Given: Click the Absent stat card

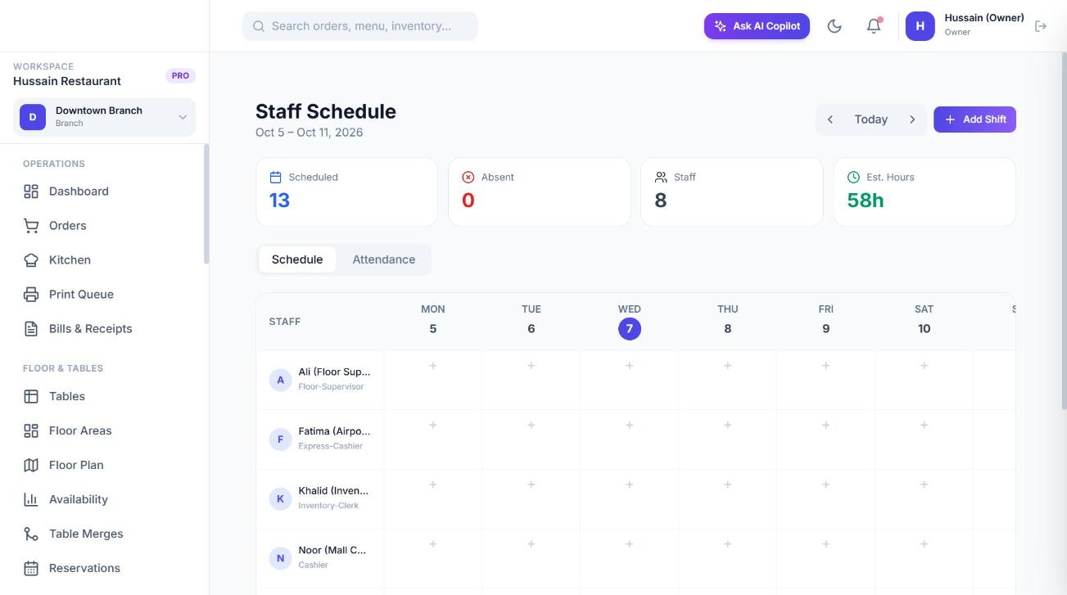Looking at the screenshot, I should [540, 192].
